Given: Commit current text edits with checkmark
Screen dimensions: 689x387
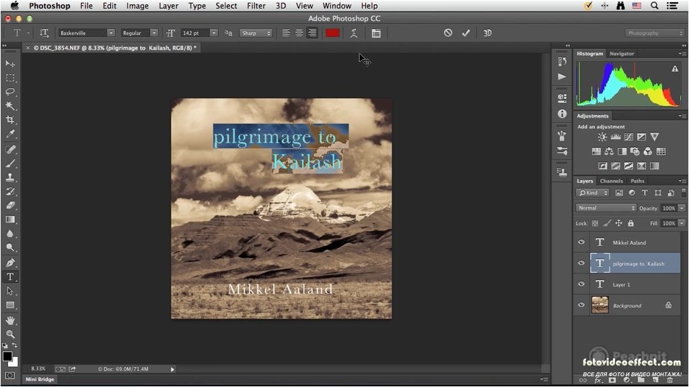Looking at the screenshot, I should point(466,32).
